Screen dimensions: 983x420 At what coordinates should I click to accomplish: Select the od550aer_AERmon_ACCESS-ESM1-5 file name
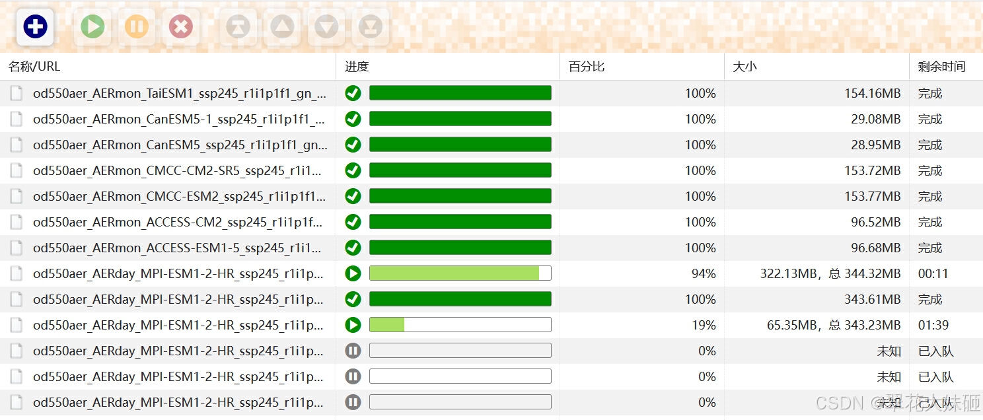pyautogui.click(x=178, y=248)
